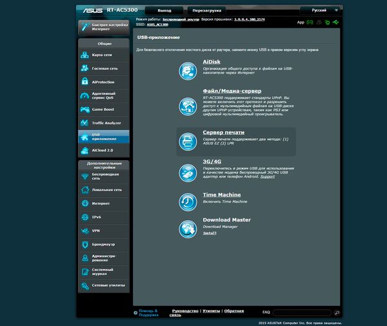The height and width of the screenshot is (326, 387).
Task: Open the Руководство manual link
Action: click(185, 311)
